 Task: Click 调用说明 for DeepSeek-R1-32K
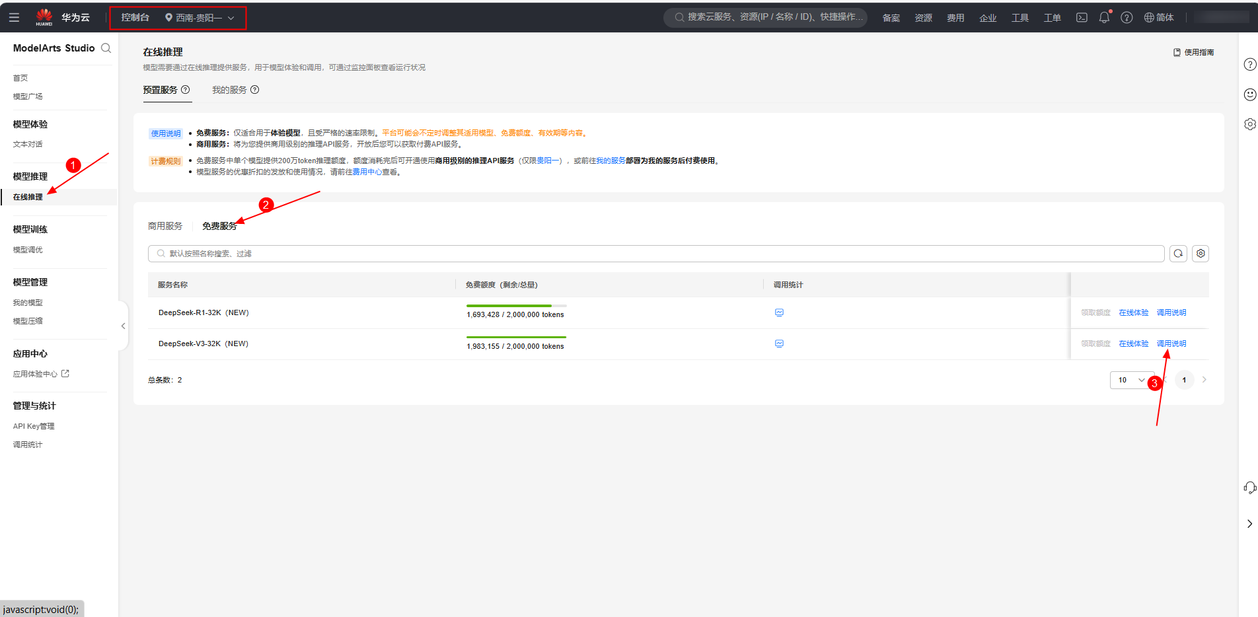[x=1171, y=312]
